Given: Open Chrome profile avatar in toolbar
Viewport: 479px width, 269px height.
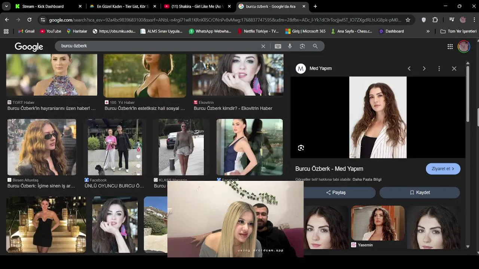Looking at the screenshot, I should (463, 20).
